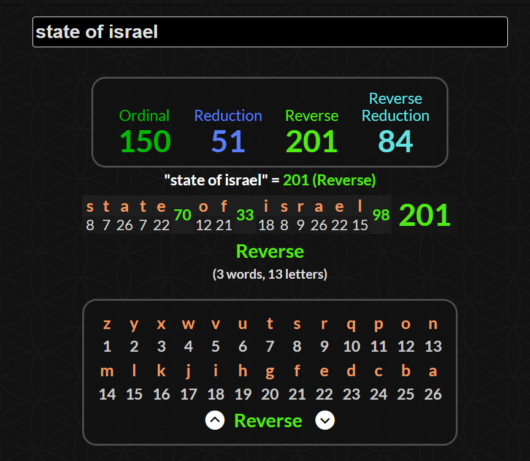Click the large total 201 in breakdown

click(x=424, y=215)
